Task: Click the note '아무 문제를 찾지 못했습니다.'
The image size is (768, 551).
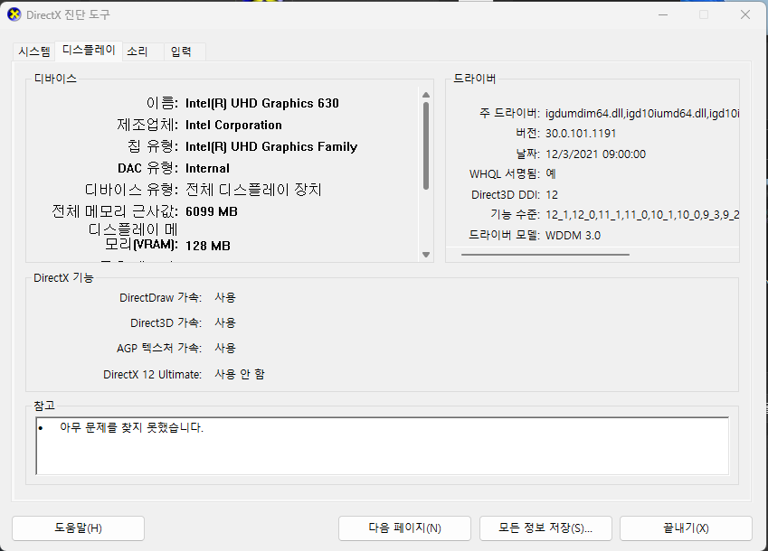Action: (x=131, y=428)
